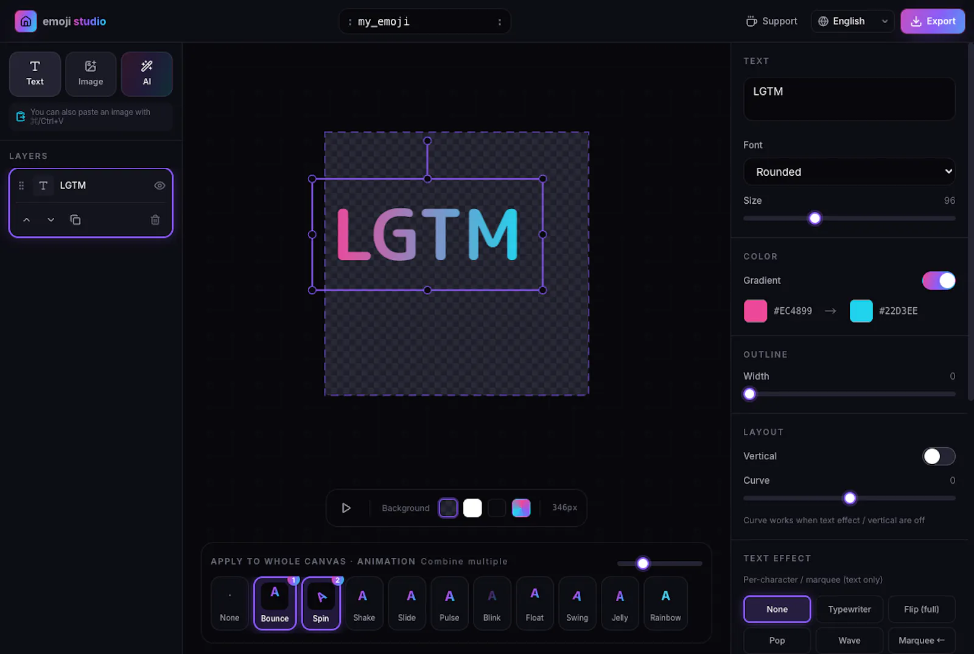Screen dimensions: 974x654
Task: Apply the Rainbow animation
Action: point(665,604)
